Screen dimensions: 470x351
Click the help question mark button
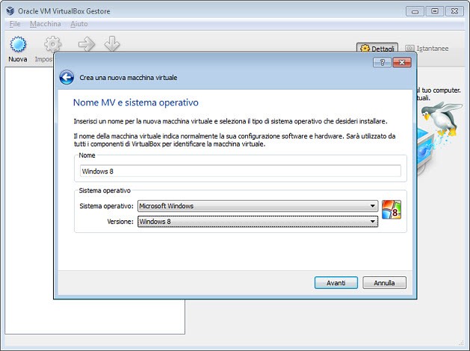point(382,62)
